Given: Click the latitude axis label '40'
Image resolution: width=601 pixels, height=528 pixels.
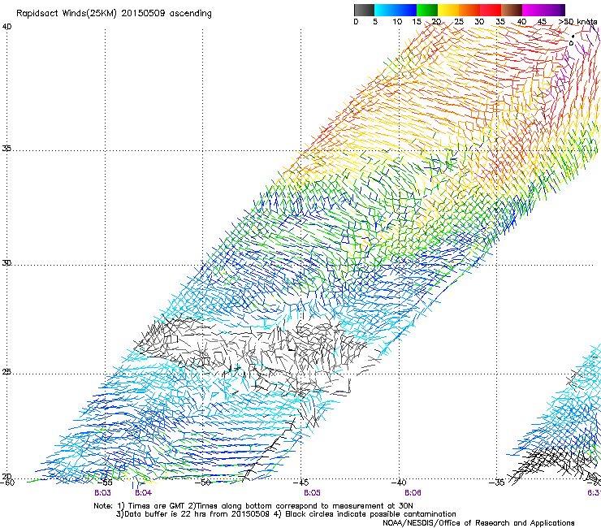Looking at the screenshot, I should 6,27.
